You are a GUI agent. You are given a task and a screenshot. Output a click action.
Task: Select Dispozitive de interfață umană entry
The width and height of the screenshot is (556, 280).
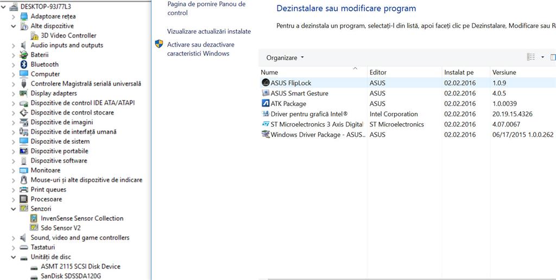tap(73, 131)
